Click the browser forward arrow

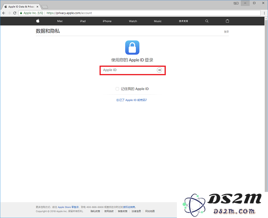click(9, 13)
